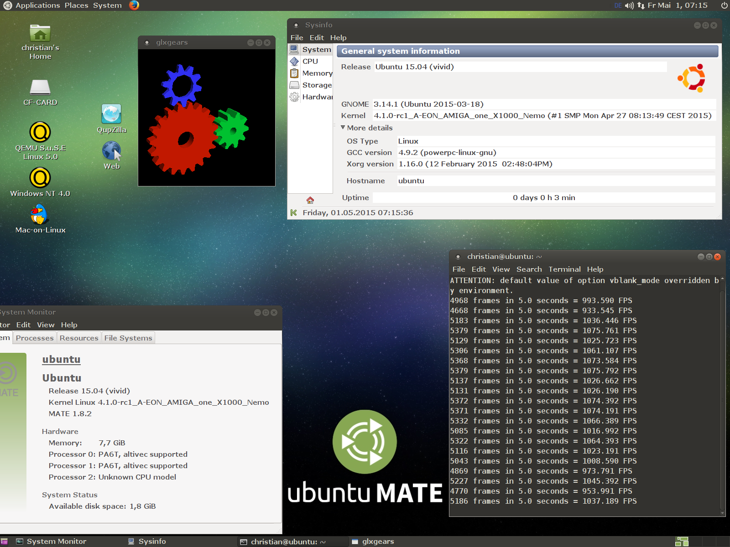The image size is (730, 547).
Task: Launch QupZilla browser from desktop
Action: (x=111, y=114)
